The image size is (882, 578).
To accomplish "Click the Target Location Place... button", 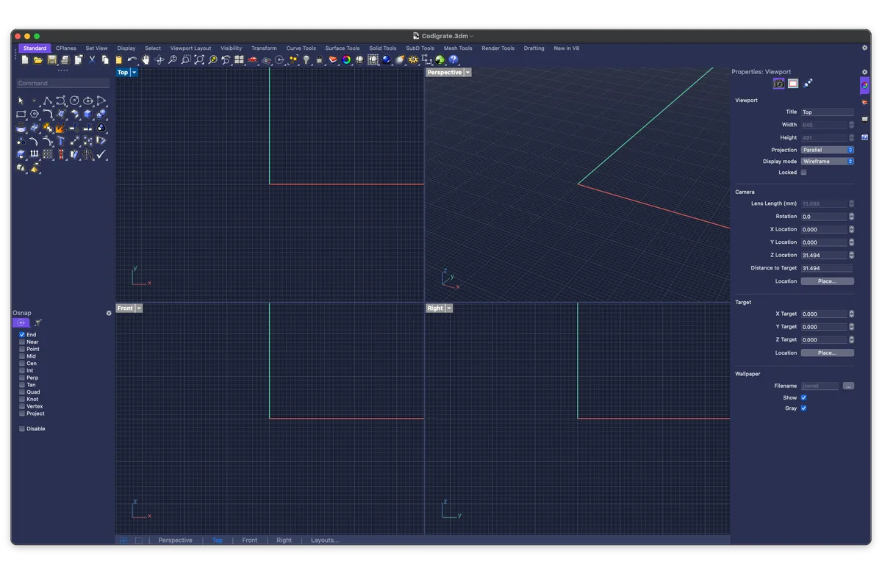I will coord(828,353).
